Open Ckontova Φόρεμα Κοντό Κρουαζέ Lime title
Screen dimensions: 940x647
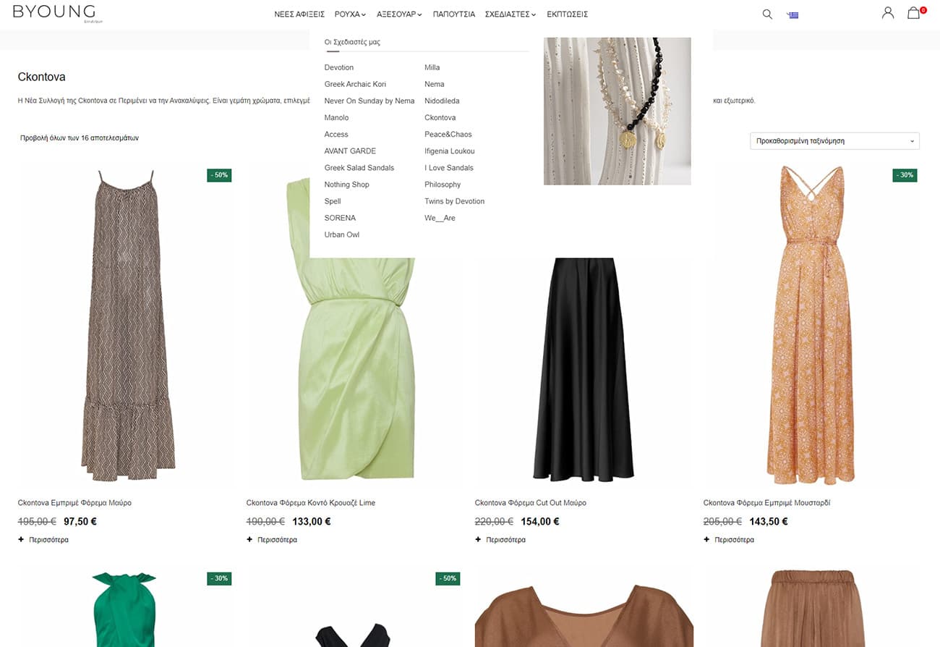(311, 503)
